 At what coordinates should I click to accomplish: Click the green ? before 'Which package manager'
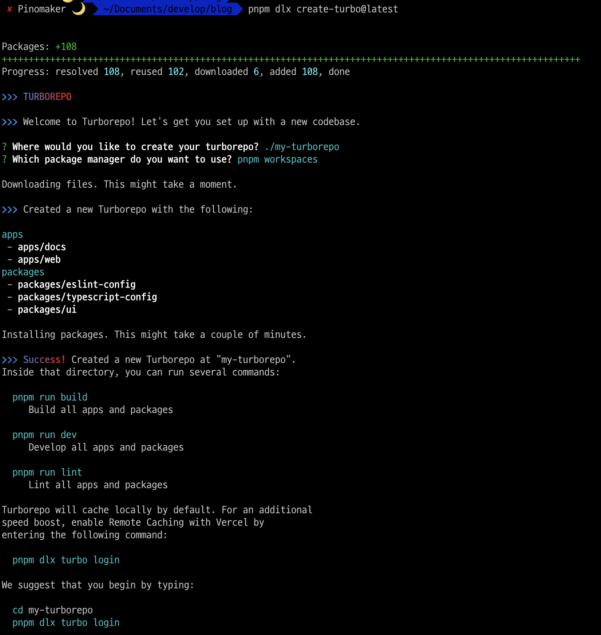[4, 159]
